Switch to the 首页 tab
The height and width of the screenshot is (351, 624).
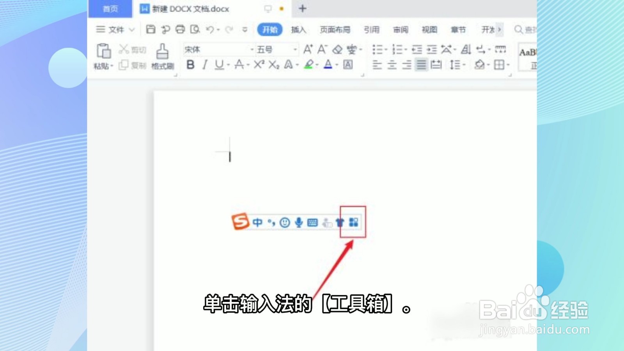coord(110,9)
